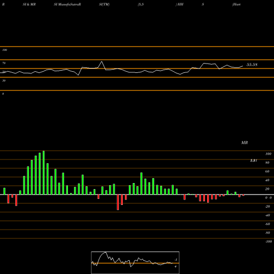Viewport: 274px width, 274px height.
Task: Click the 30 label on the RSI axis
Action: coord(4,81)
